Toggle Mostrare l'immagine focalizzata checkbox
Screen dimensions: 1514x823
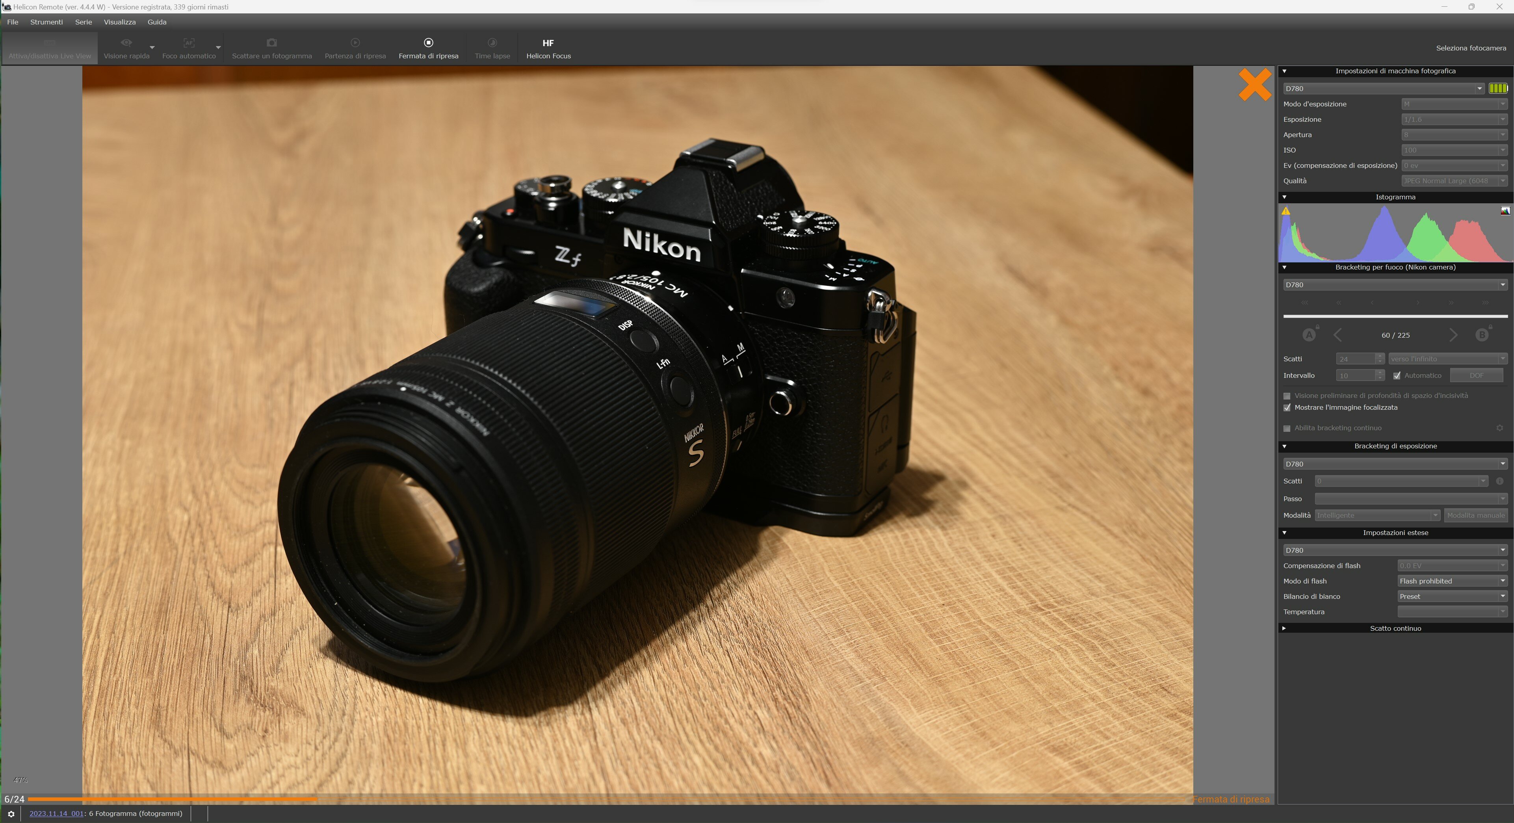tap(1287, 407)
